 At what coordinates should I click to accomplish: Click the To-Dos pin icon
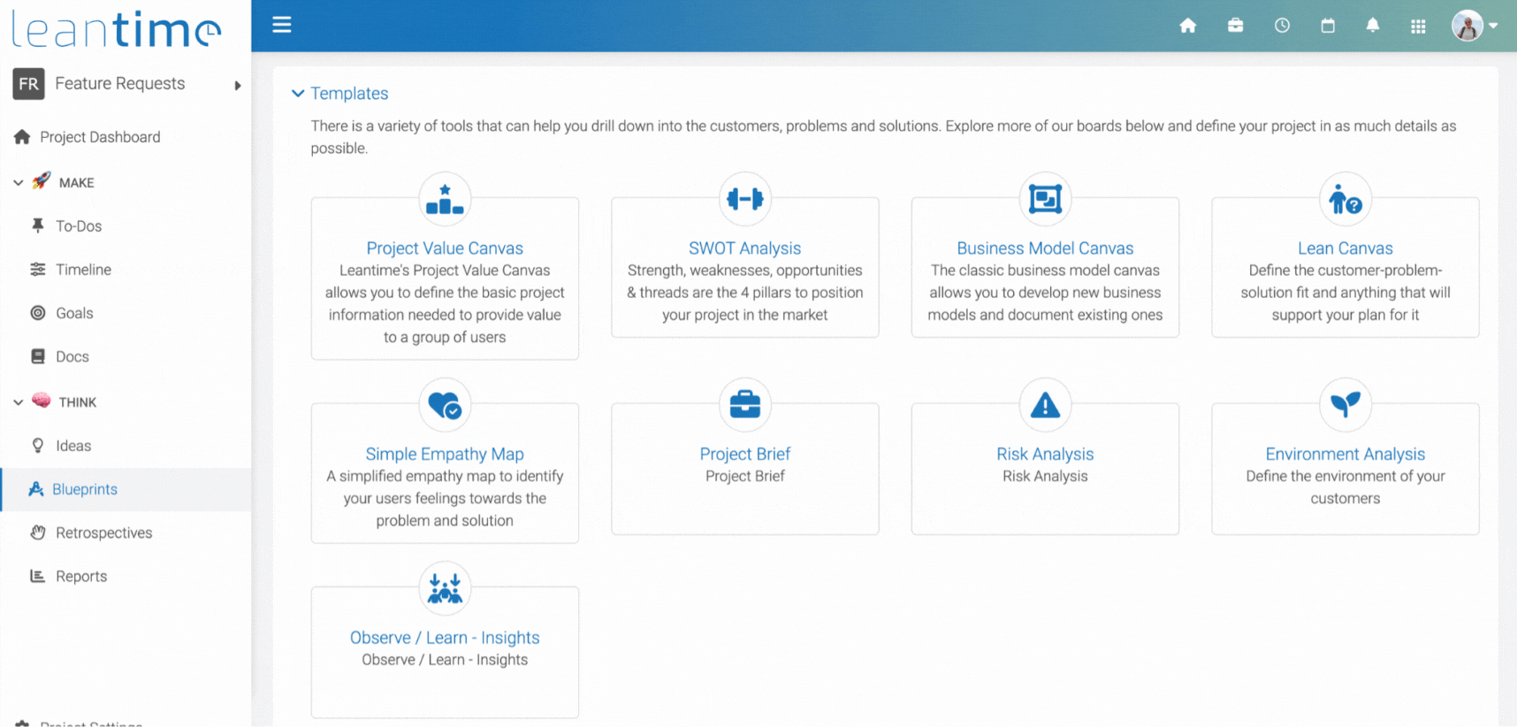37,226
